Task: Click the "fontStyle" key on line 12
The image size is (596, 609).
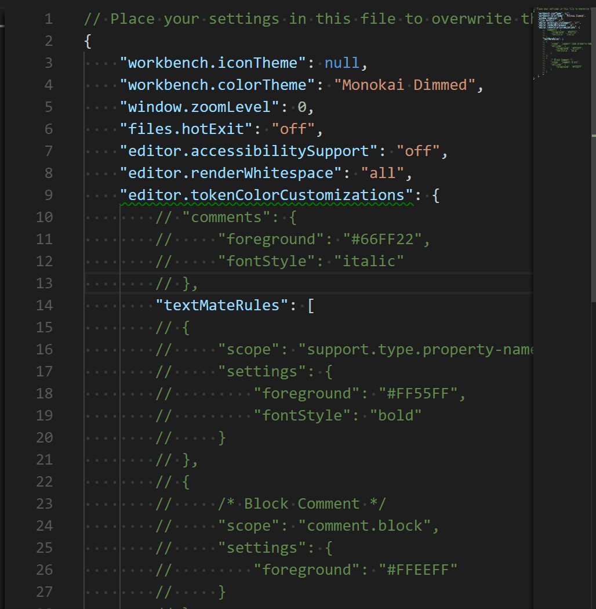Action: click(x=266, y=262)
